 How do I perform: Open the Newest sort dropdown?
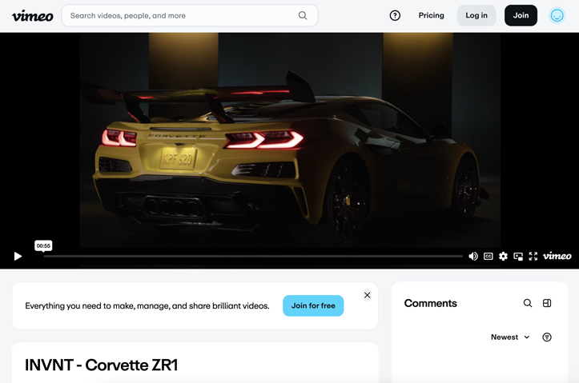510,337
